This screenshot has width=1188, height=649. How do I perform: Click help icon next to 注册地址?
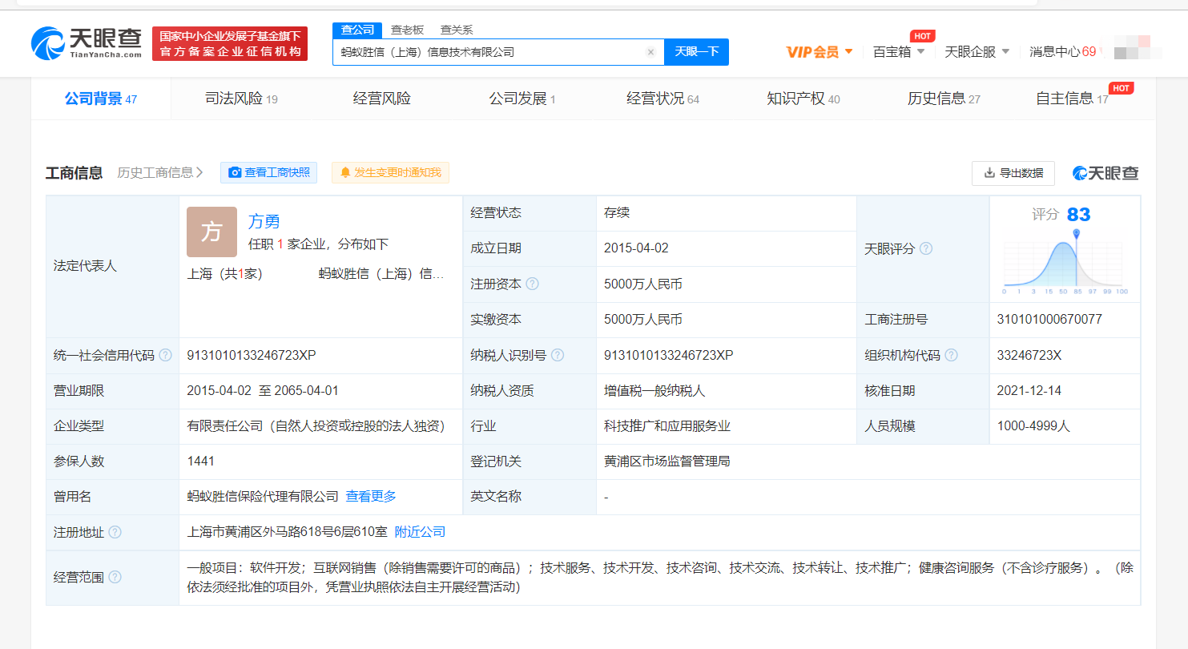[115, 532]
